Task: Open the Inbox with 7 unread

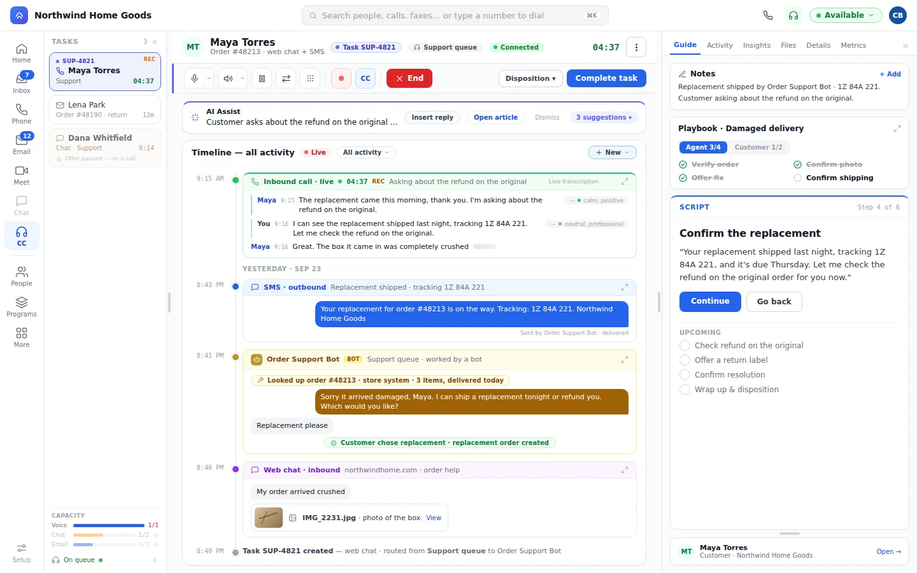Action: point(22,84)
